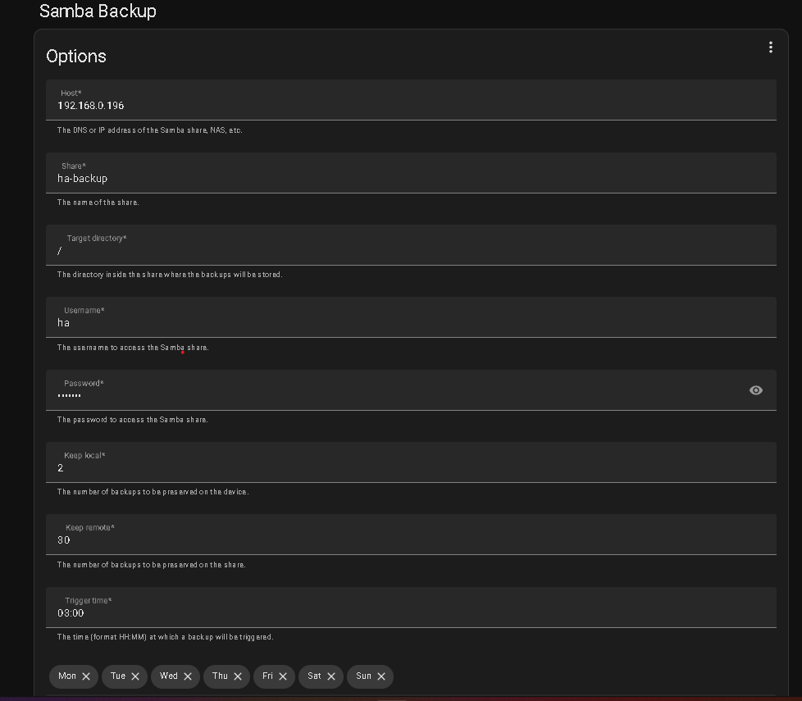Image resolution: width=802 pixels, height=701 pixels.
Task: Edit the Share name field
Action: pos(410,178)
